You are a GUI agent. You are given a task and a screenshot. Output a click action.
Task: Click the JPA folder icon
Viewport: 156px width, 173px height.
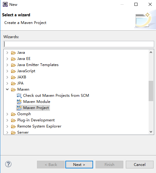click(13, 83)
